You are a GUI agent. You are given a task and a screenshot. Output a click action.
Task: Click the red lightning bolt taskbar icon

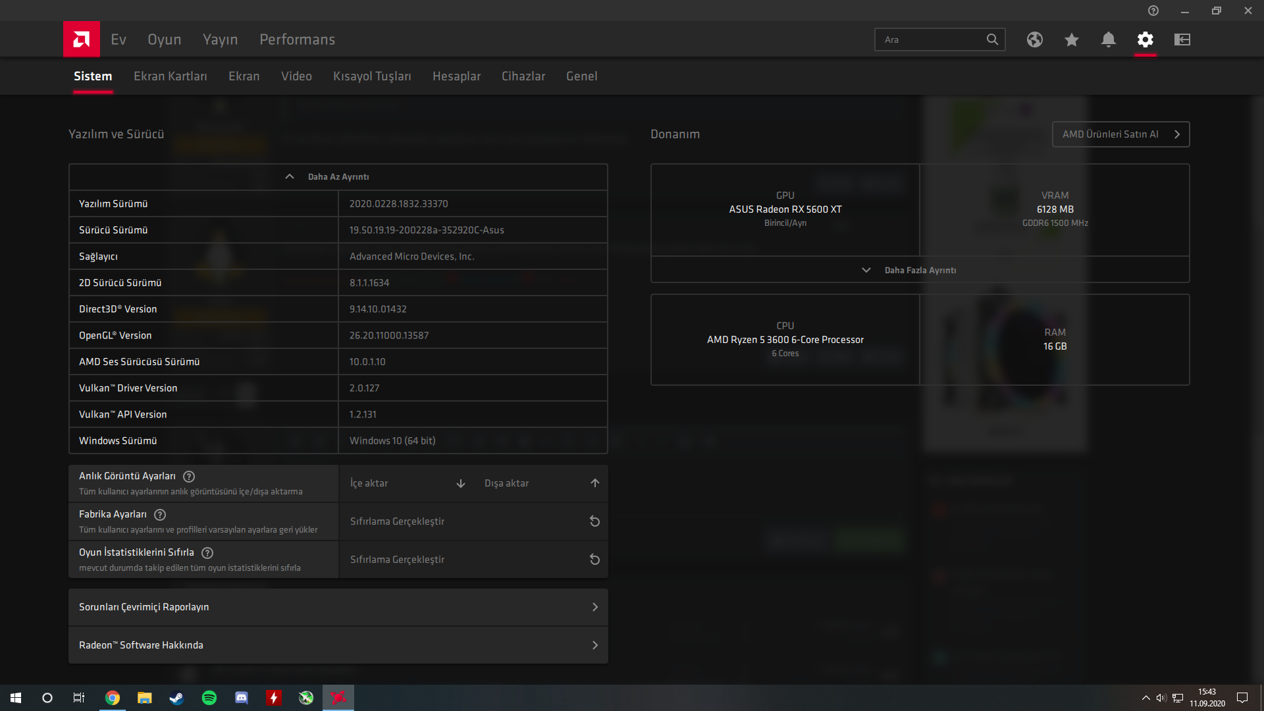(274, 698)
